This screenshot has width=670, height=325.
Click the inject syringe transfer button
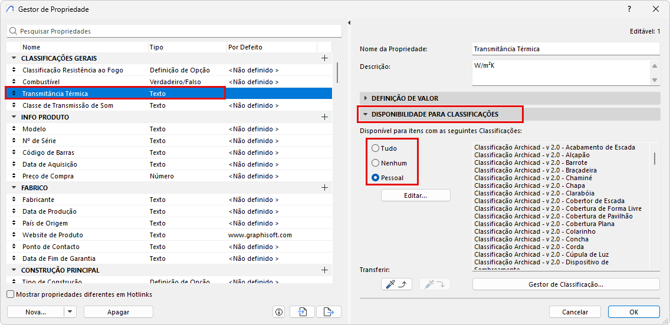tap(435, 284)
